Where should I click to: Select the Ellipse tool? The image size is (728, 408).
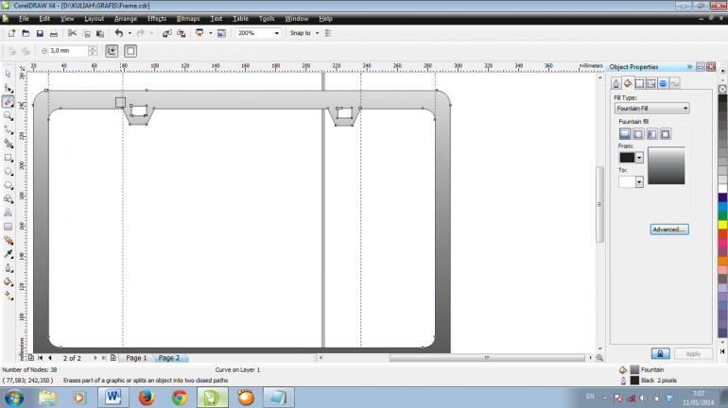click(x=8, y=172)
